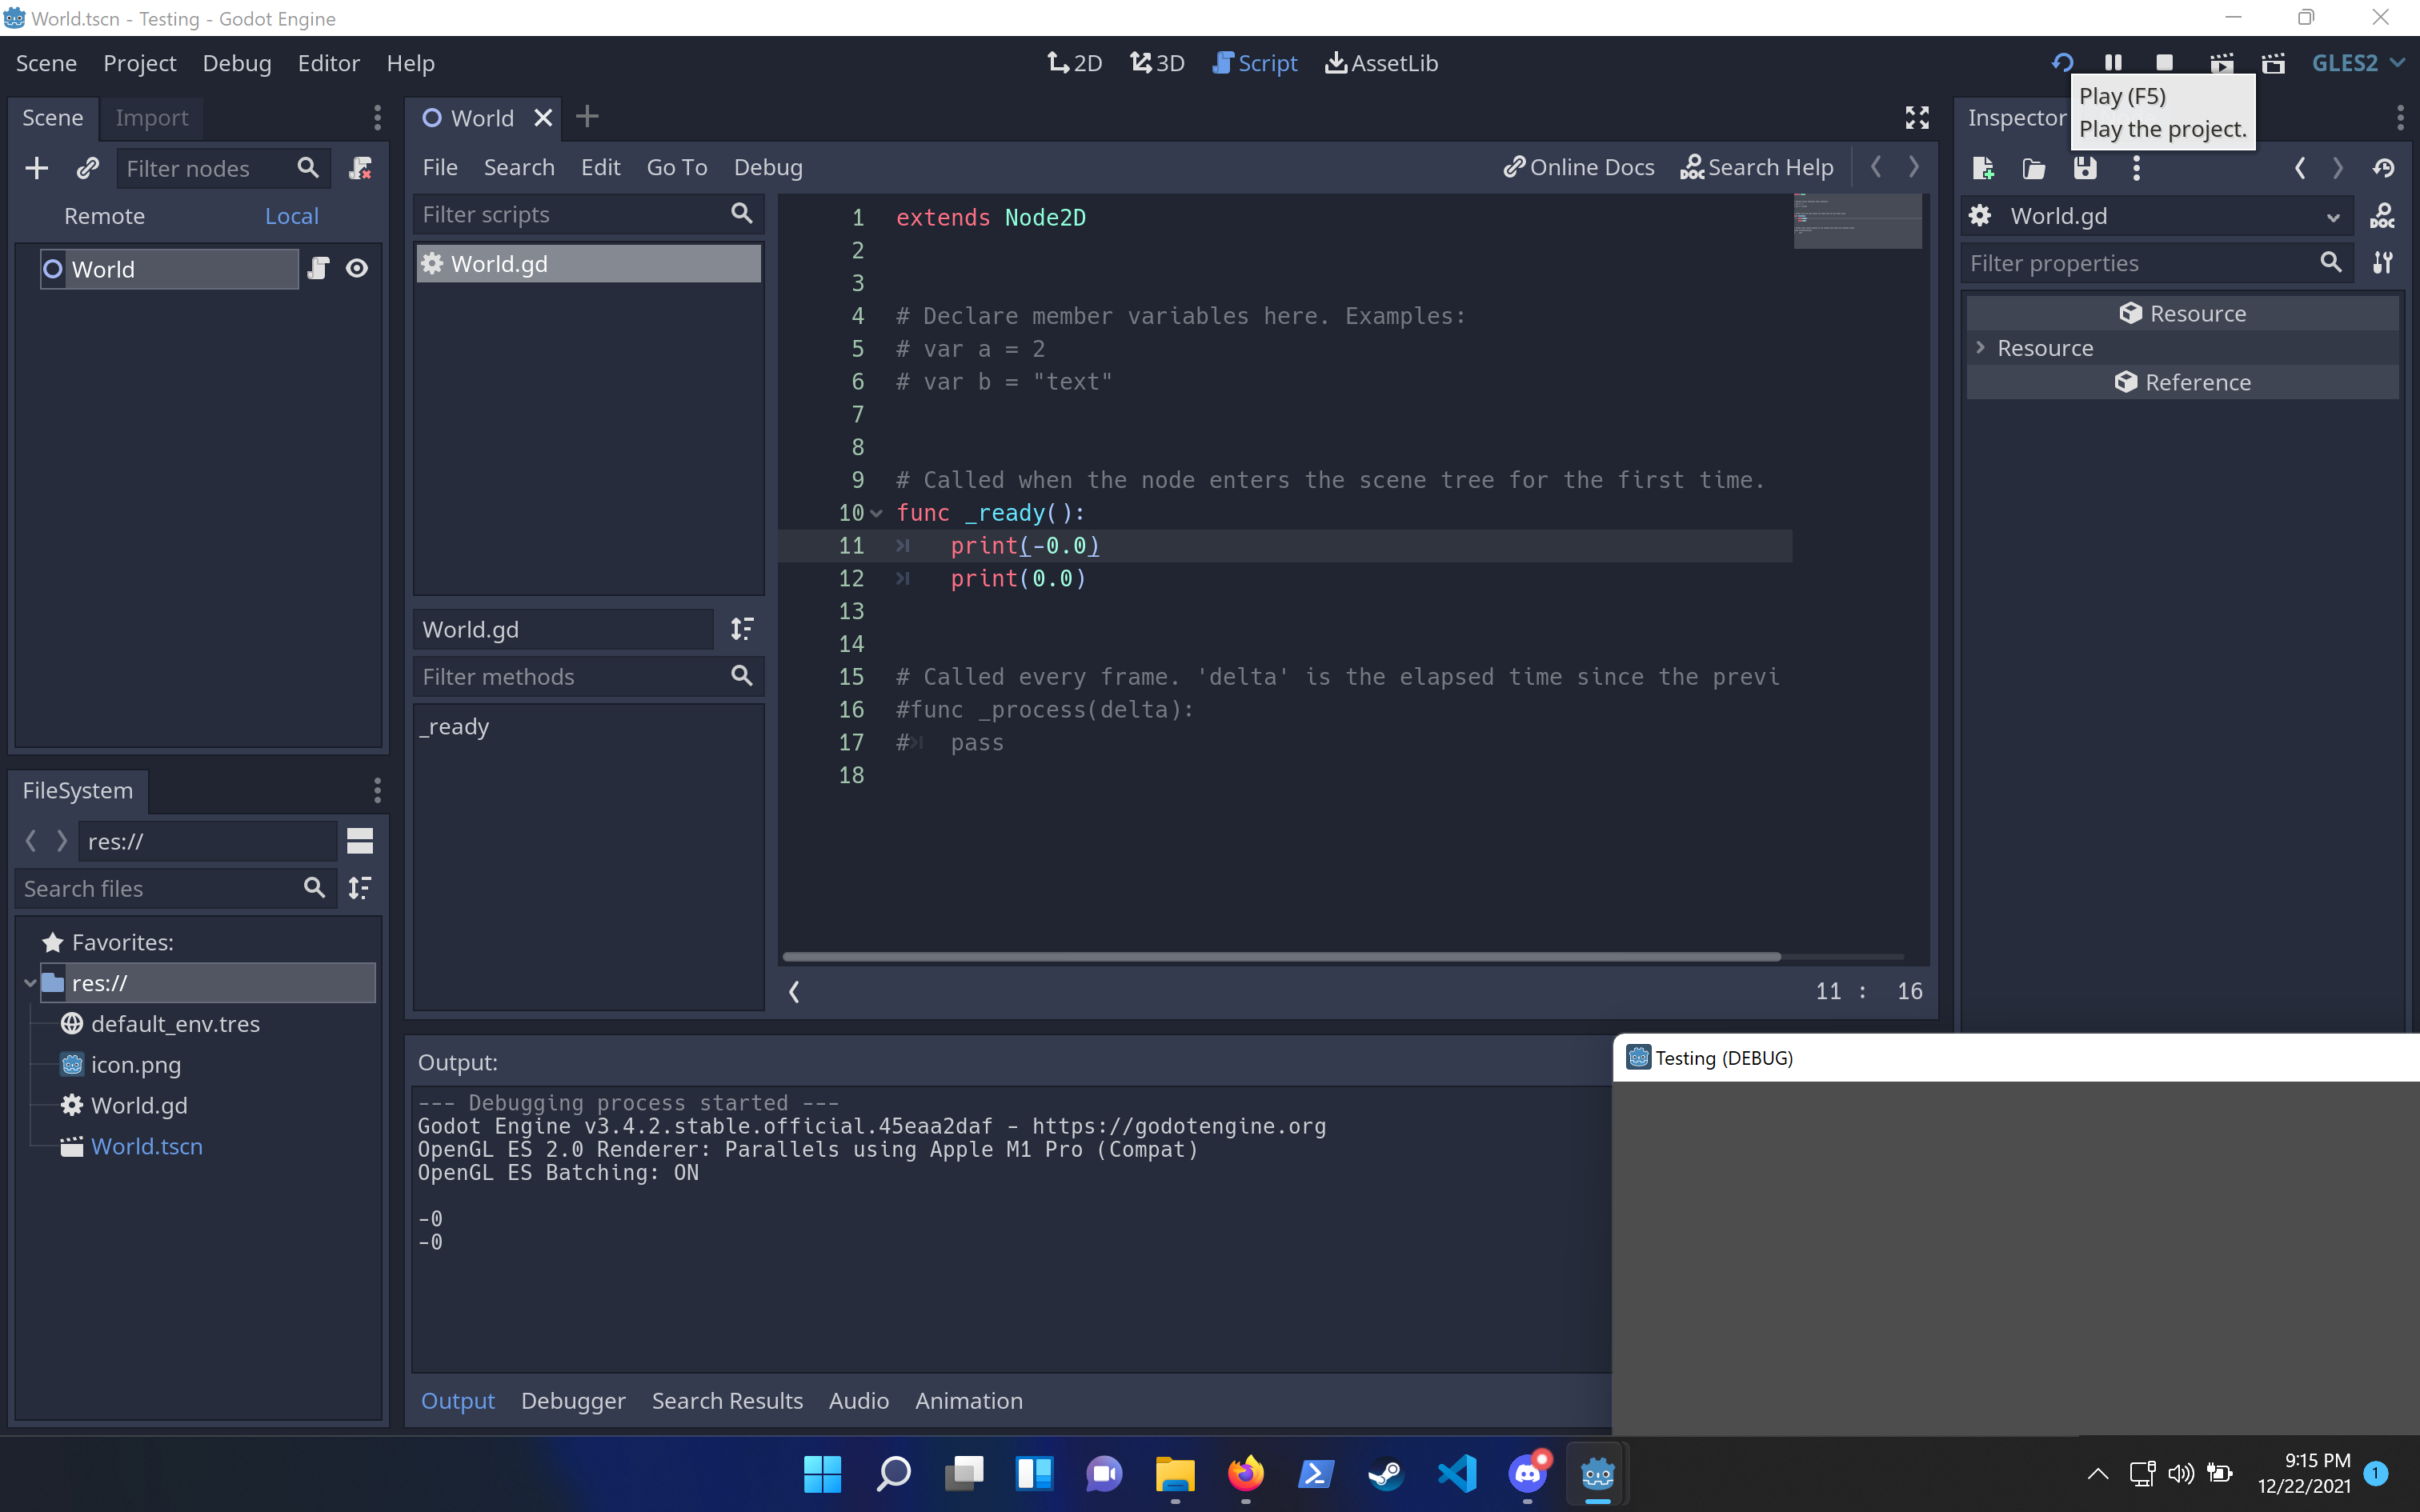Open Windows Start menu

[x=822, y=1473]
